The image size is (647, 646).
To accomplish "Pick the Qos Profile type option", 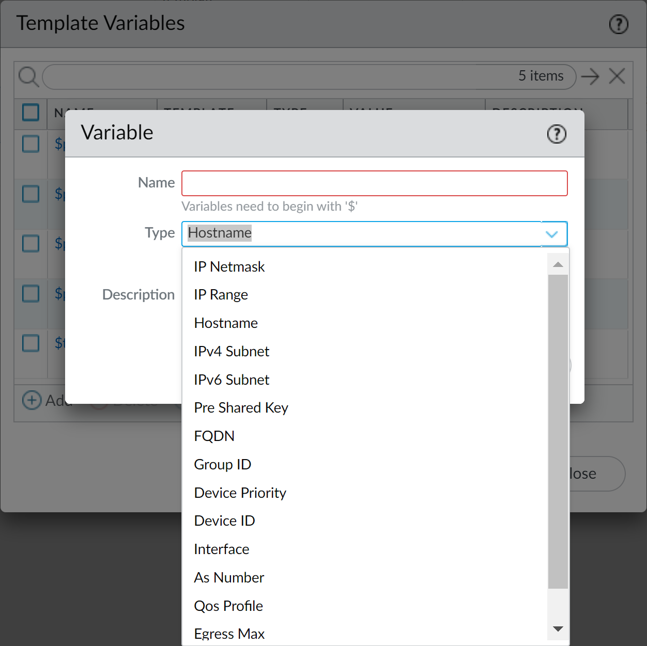I will click(x=228, y=606).
